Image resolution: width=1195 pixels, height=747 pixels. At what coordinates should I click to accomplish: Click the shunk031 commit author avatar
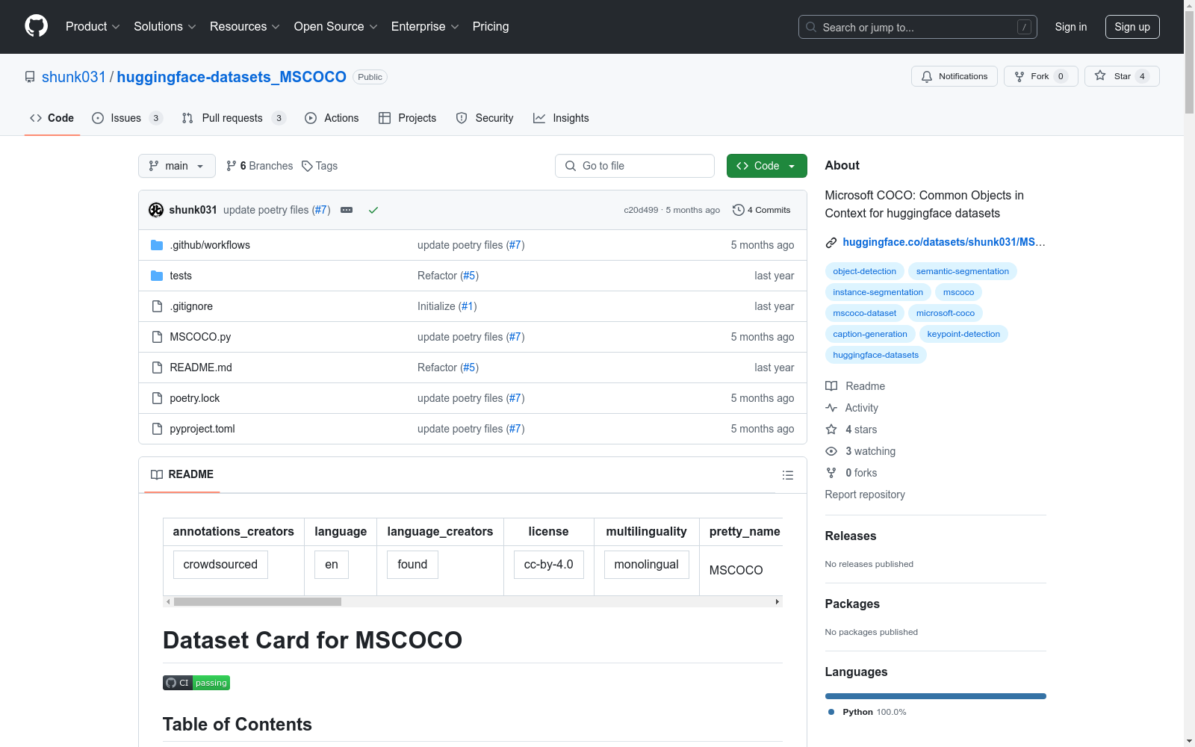(x=156, y=210)
